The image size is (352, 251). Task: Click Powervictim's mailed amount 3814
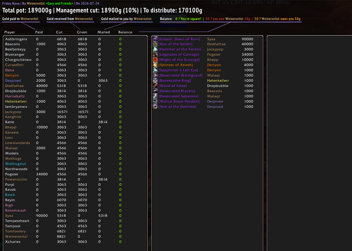pyautogui.click(x=103, y=180)
